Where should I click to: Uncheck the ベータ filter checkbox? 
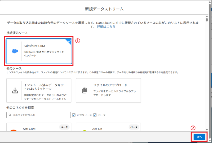pos(95,115)
